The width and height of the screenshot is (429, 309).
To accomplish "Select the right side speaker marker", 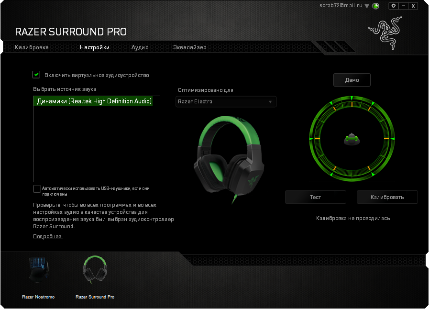I will (x=393, y=139).
